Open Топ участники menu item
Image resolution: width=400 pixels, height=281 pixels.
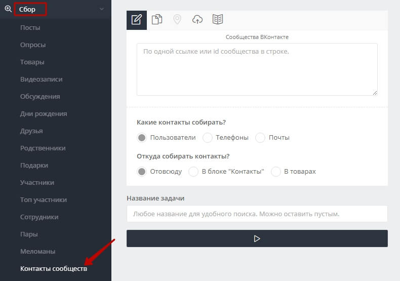tap(44, 199)
